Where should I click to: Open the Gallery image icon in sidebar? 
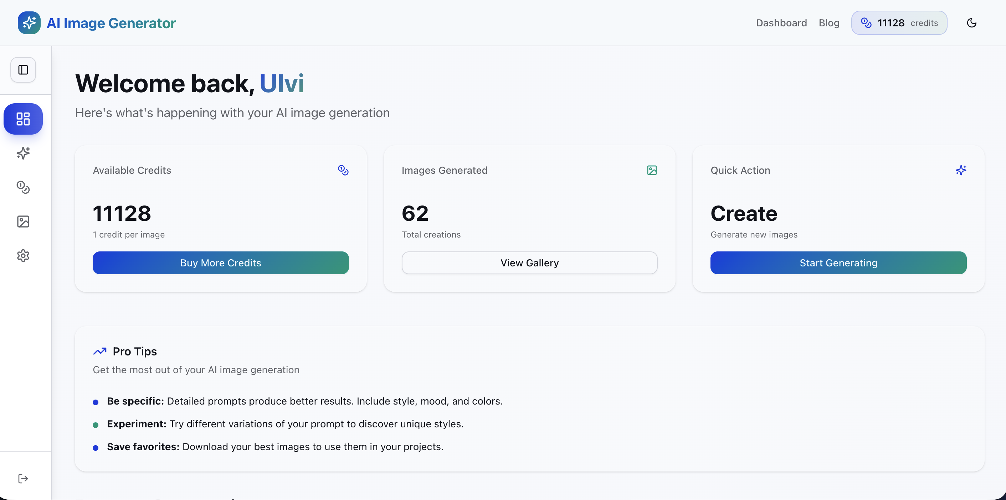[23, 222]
